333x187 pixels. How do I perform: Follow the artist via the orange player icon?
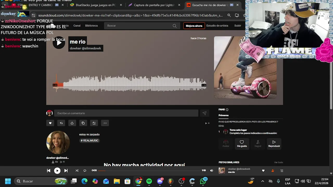[273, 171]
